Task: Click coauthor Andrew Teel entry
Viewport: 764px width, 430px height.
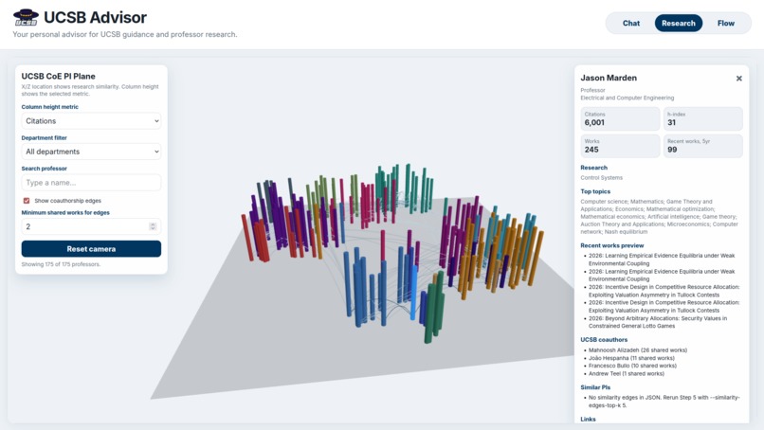Action: pyautogui.click(x=627, y=373)
